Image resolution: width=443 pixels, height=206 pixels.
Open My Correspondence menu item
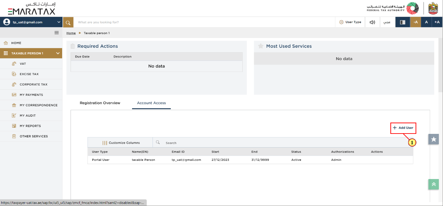tap(31, 105)
